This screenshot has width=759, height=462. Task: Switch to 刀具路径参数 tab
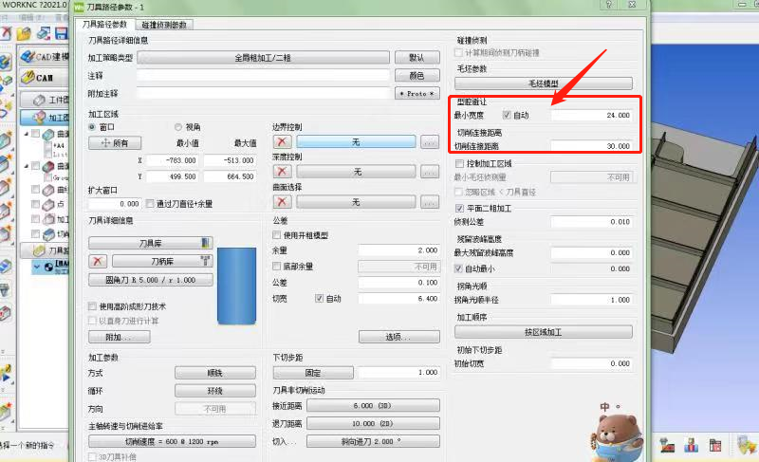click(x=104, y=24)
